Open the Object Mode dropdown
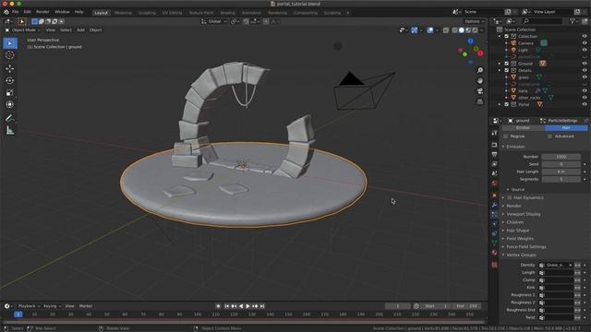This screenshot has width=591, height=332. click(22, 30)
